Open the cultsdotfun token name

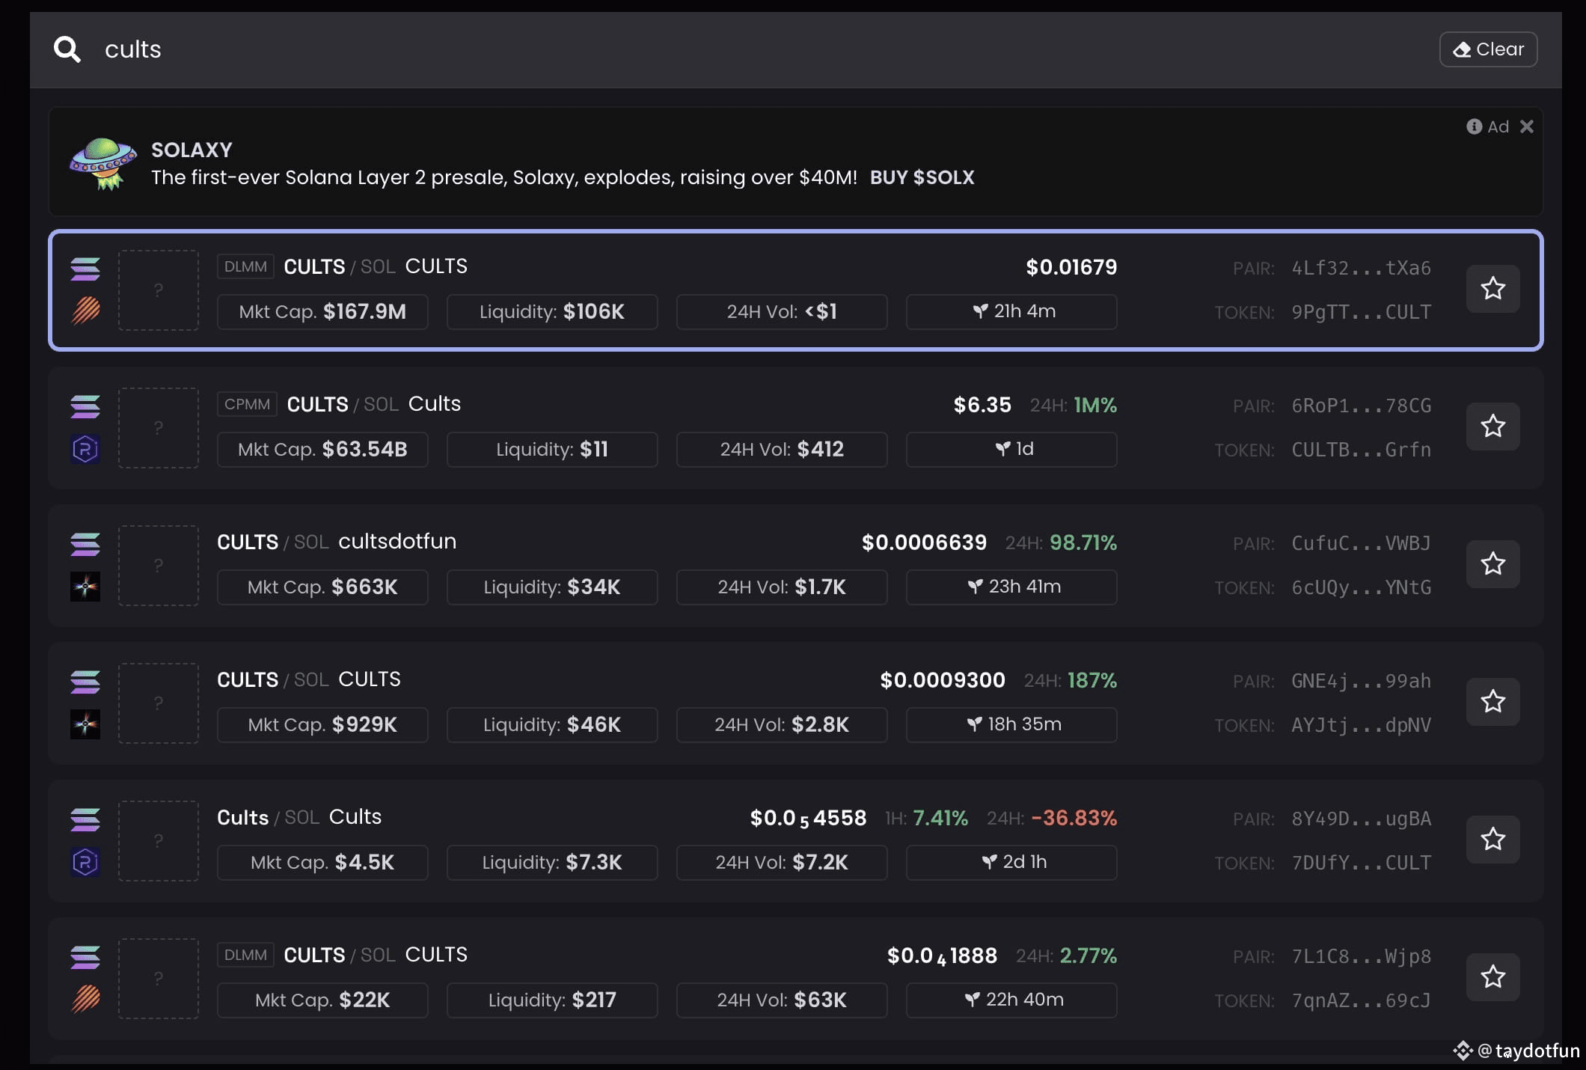(x=397, y=541)
